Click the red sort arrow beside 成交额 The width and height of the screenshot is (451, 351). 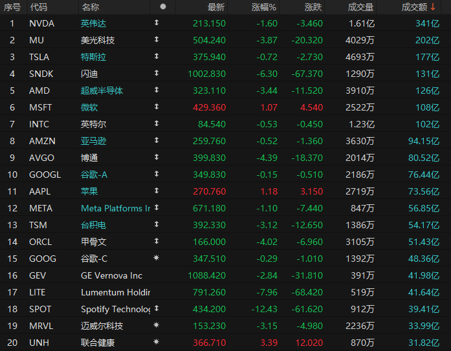(x=433, y=7)
